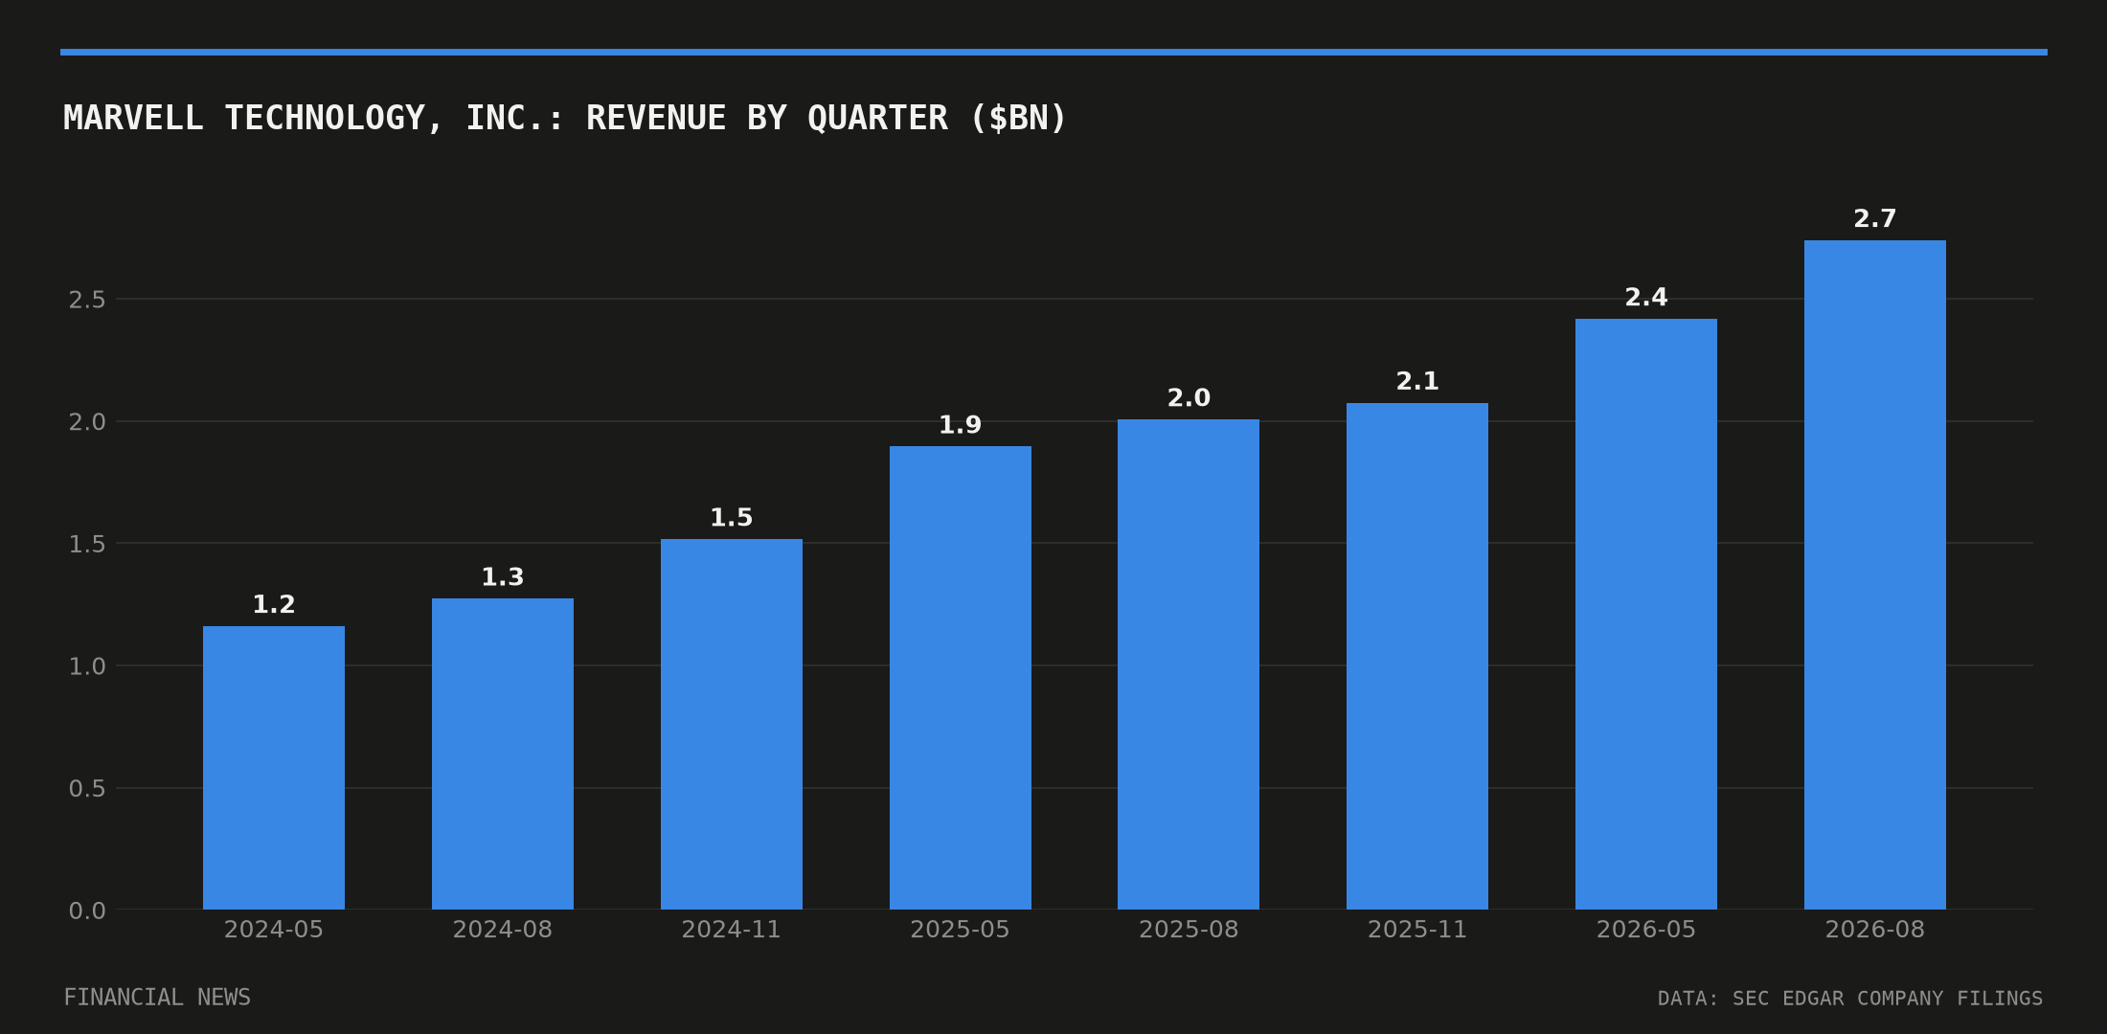Select the 2026-05 revenue bar
Image resolution: width=2107 pixels, height=1034 pixels.
[x=1646, y=614]
